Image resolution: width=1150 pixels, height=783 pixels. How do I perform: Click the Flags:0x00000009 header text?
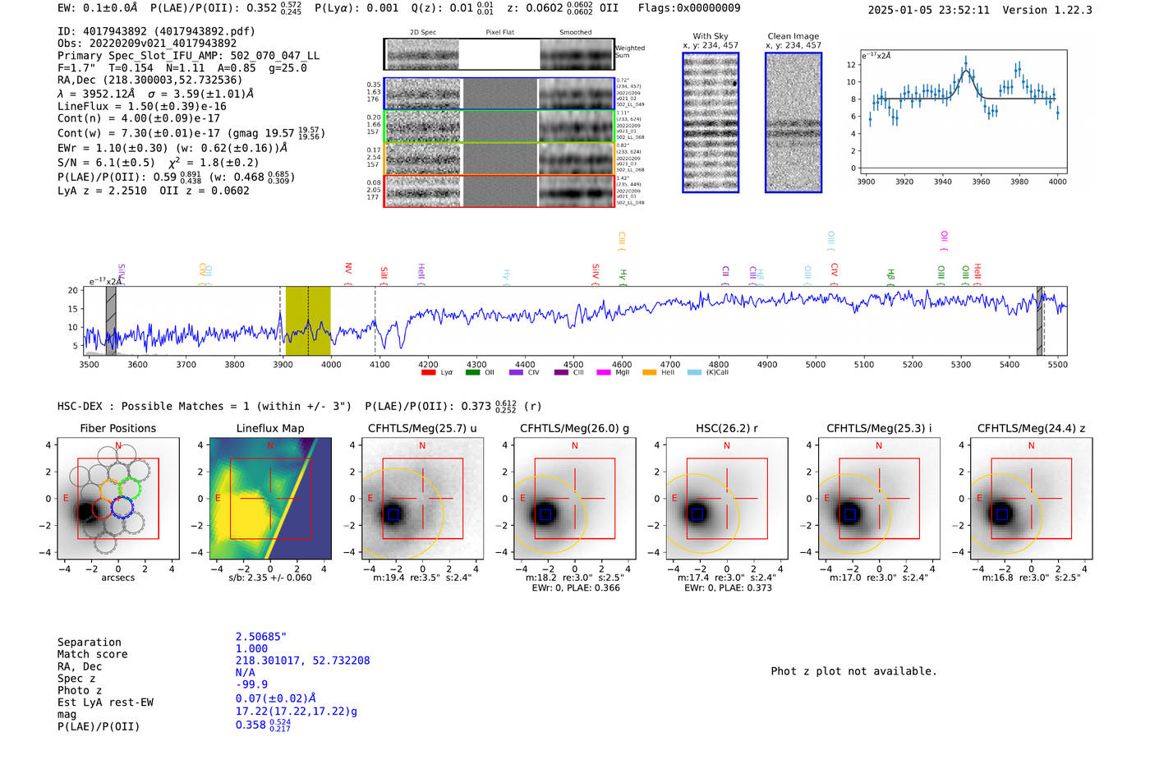(689, 7)
